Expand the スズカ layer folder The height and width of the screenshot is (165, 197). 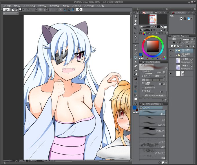click(176, 55)
